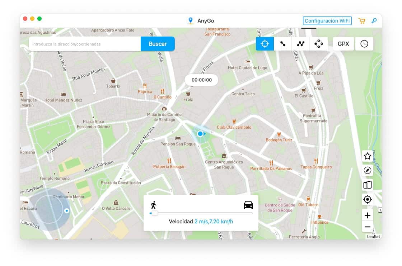Screen dimensions: 402x266
Task: Click the compass icon on the right sidebar
Action: [367, 171]
